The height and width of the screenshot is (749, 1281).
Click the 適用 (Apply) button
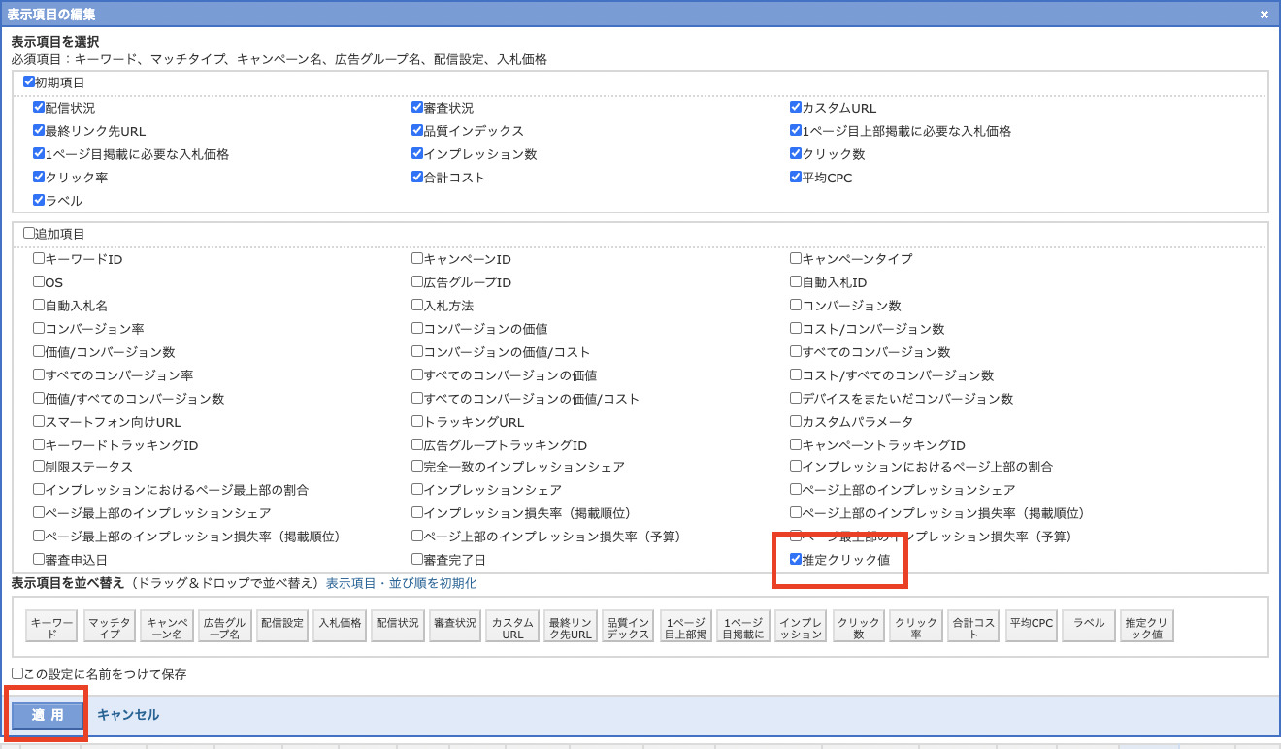click(x=48, y=715)
